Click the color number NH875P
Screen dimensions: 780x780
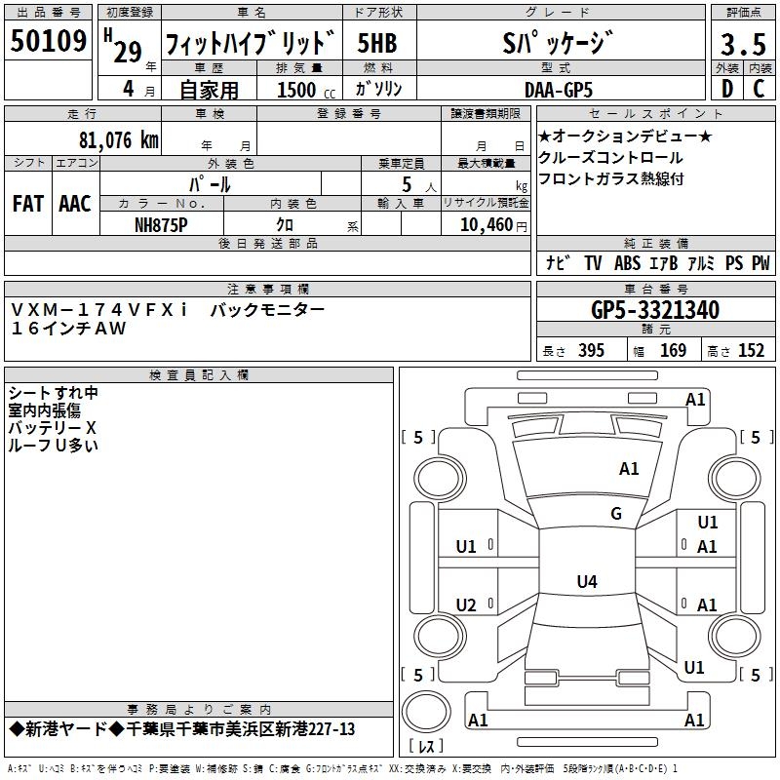(161, 225)
